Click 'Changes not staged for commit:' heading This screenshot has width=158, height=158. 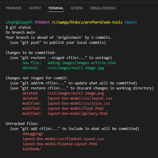coord(37,78)
